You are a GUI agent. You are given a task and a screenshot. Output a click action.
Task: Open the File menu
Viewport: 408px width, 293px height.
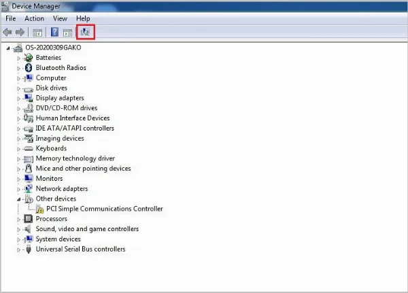point(11,18)
